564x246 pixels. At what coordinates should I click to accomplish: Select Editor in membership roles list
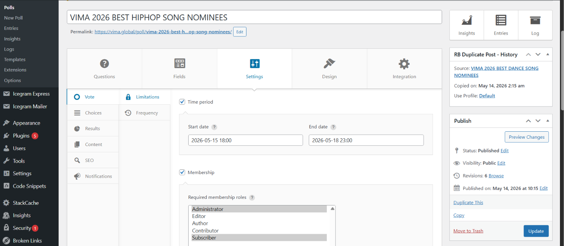tap(259, 216)
